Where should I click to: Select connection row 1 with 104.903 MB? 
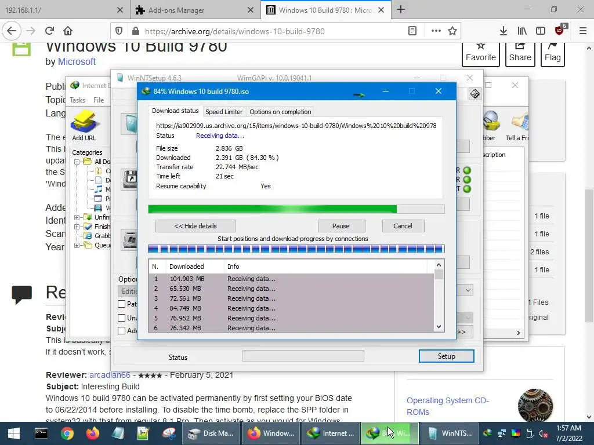click(x=291, y=279)
